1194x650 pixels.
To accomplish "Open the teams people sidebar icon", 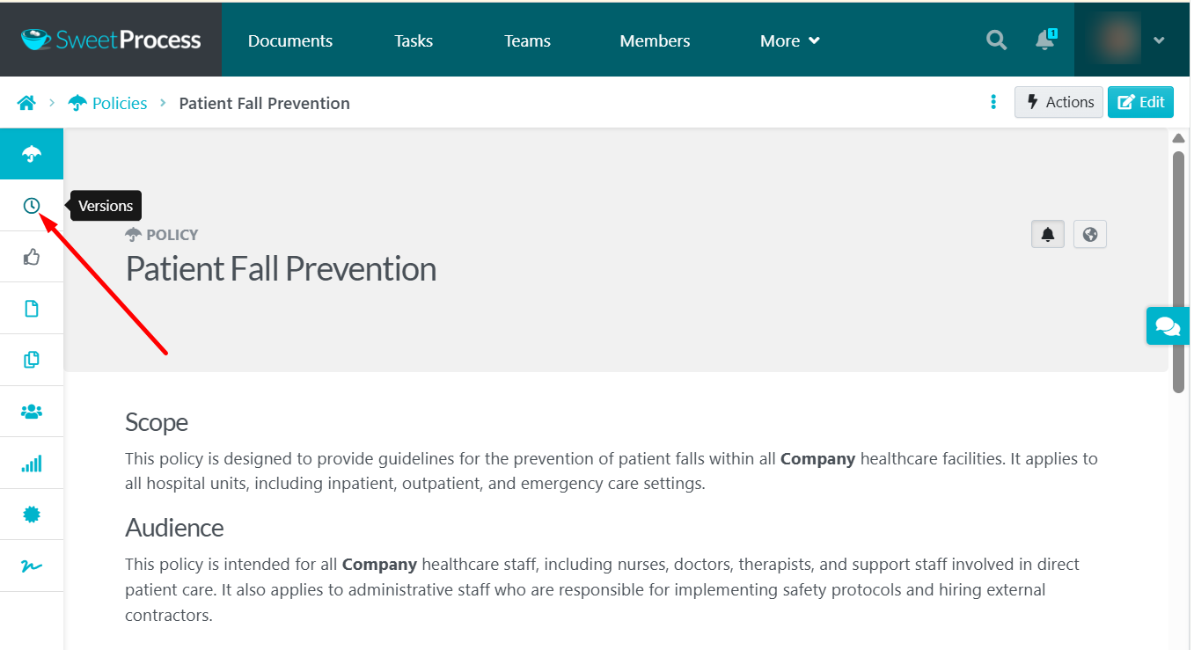I will click(32, 411).
